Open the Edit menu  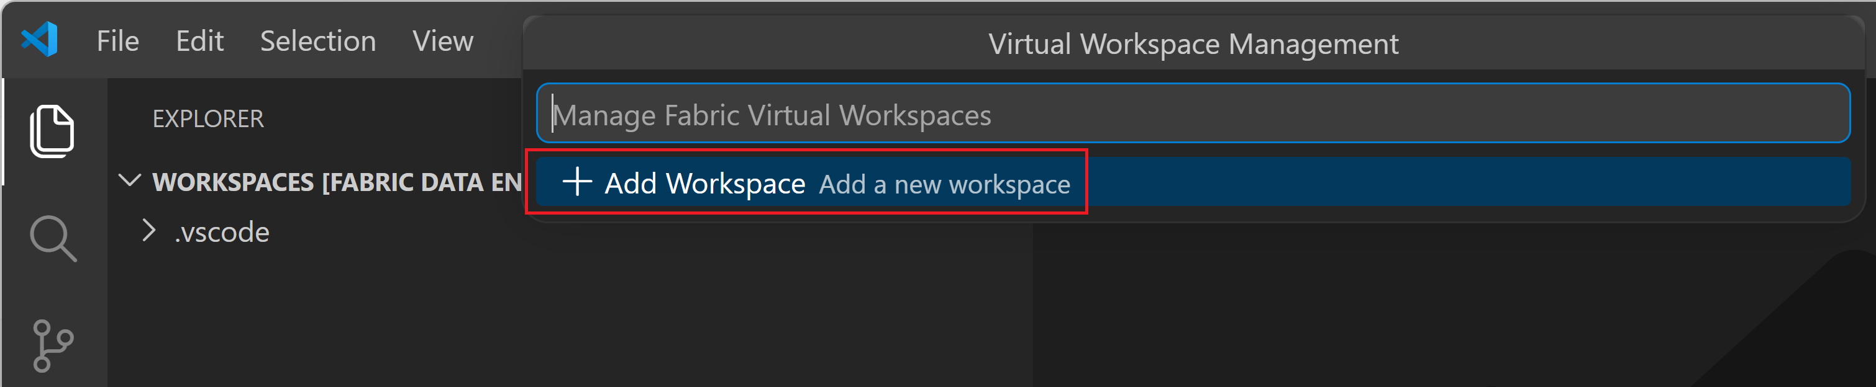click(x=199, y=41)
